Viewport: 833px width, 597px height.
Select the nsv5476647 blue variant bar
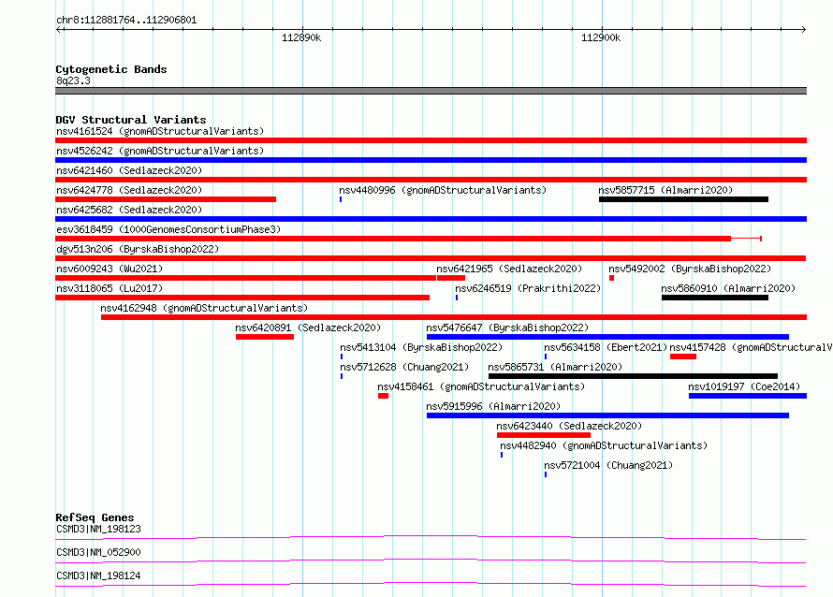click(607, 337)
